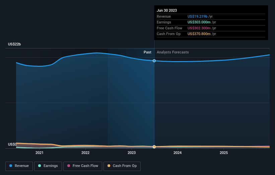Screen dimensions: 275x175
Task: Click the Jun 30 2023 tooltip date
Action: (167, 10)
